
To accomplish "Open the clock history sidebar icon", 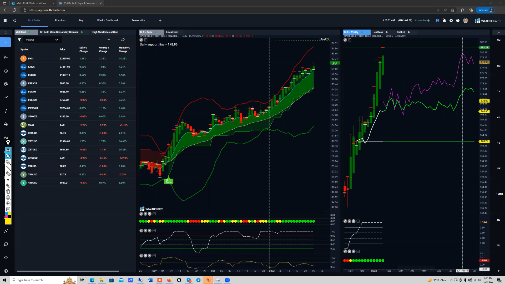I will click(x=6, y=71).
